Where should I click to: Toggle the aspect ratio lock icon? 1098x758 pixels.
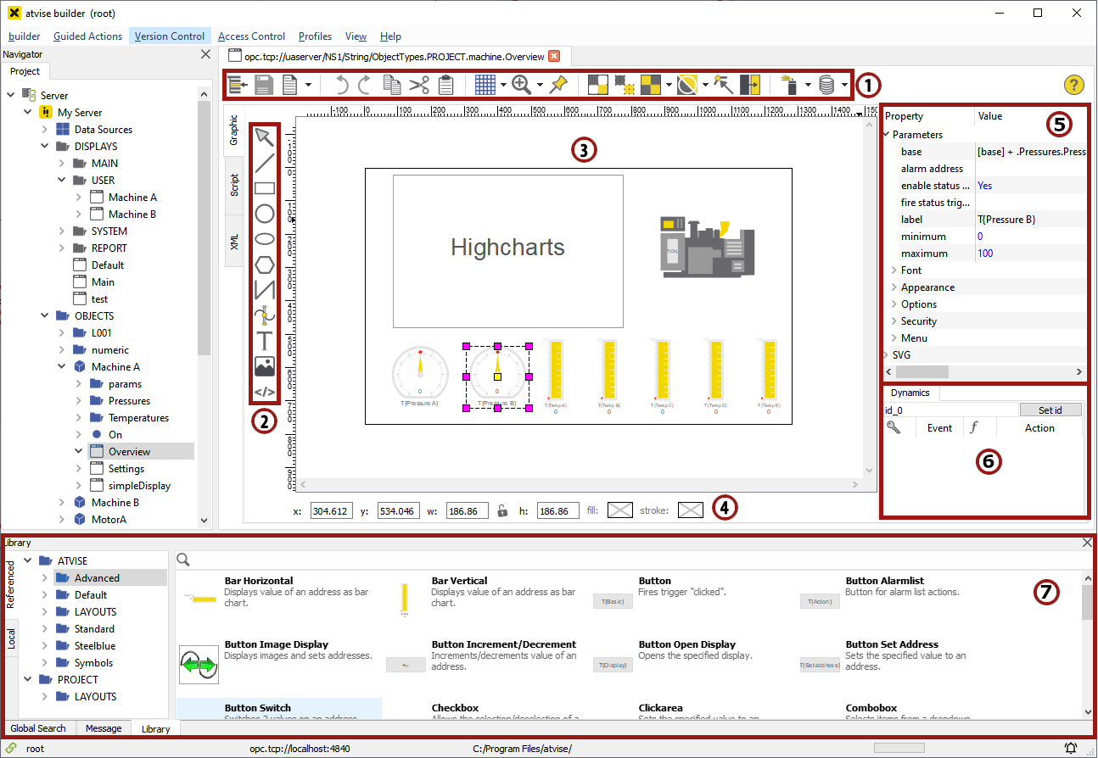point(502,510)
